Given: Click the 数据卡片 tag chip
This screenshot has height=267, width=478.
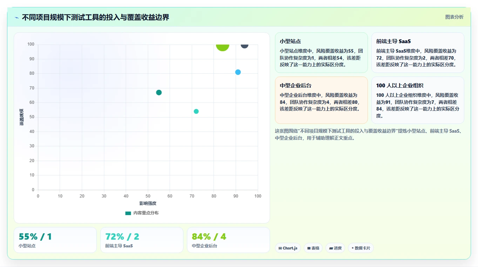Looking at the screenshot, I should pyautogui.click(x=361, y=248).
